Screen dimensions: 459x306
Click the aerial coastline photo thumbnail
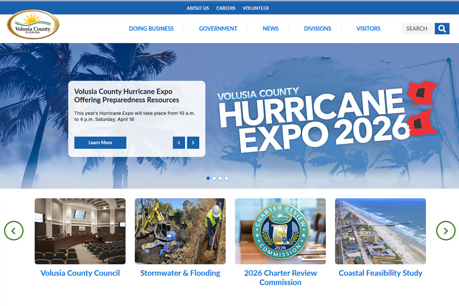pyautogui.click(x=381, y=231)
